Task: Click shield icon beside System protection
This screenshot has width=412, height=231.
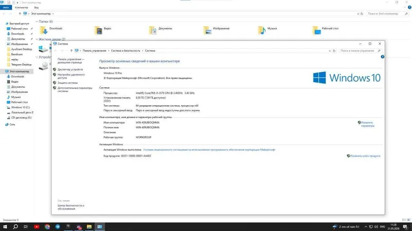Action: click(55, 83)
